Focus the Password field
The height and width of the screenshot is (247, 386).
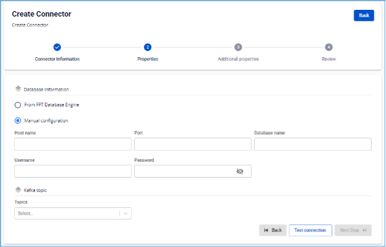pos(193,171)
